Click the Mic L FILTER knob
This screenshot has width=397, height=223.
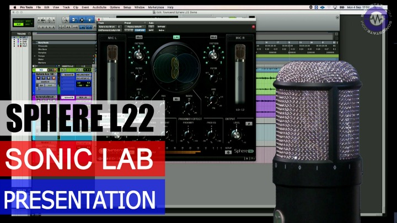[x=139, y=78]
